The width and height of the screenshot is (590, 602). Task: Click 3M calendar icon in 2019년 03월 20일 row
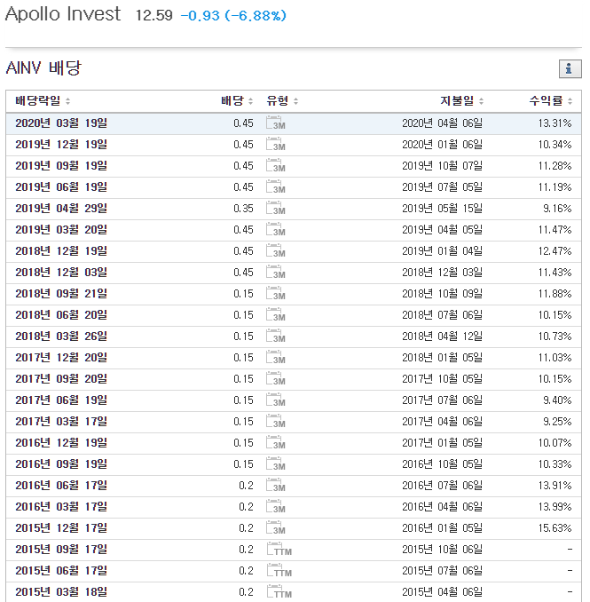(x=276, y=230)
